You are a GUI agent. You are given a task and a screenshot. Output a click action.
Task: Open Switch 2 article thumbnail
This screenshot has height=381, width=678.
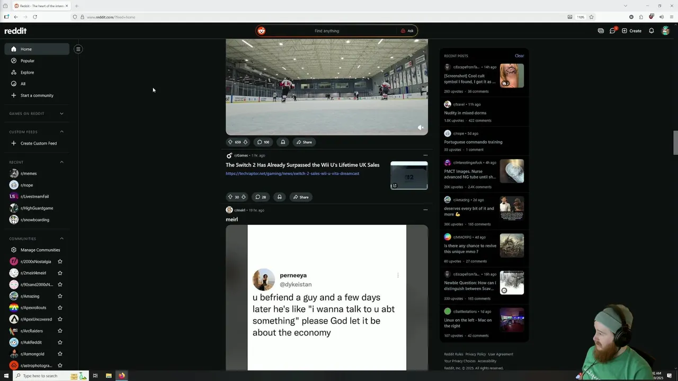tap(409, 175)
